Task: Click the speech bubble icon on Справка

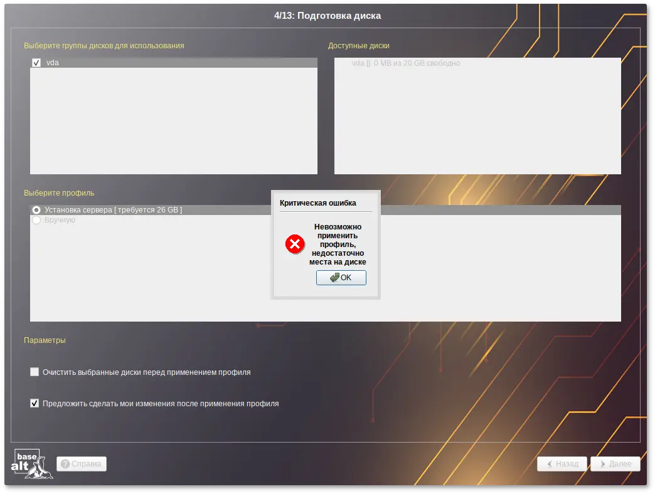Action: coord(65,465)
